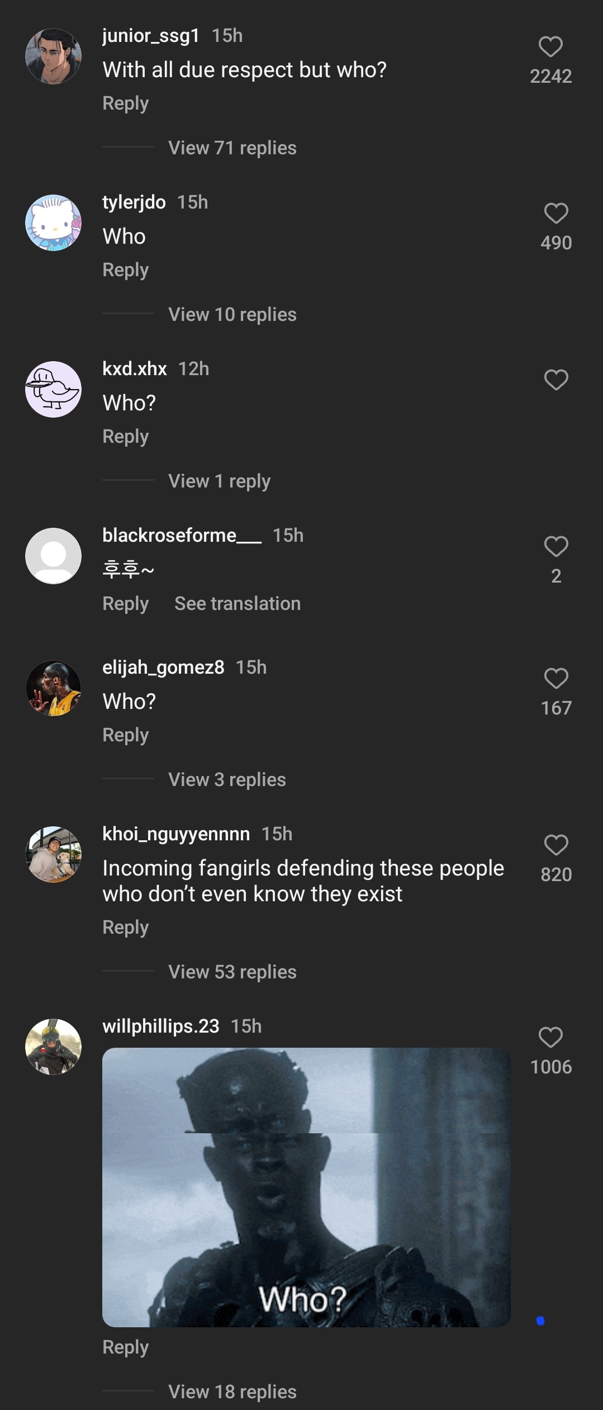Heart willphillips.23's GIF comment
This screenshot has height=1410, width=603.
coord(550,1038)
